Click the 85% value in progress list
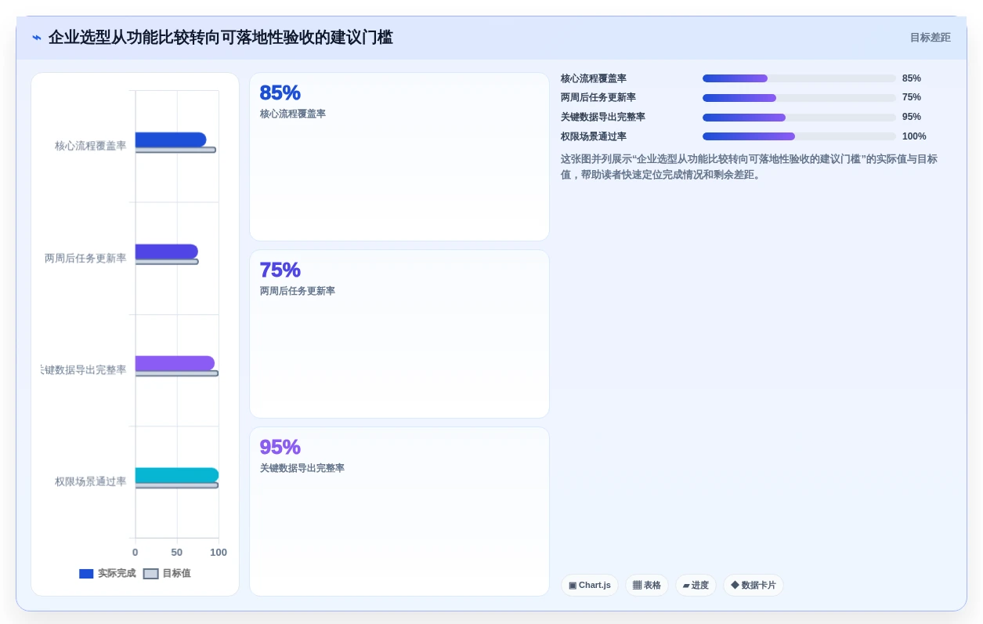The image size is (983, 624). tap(912, 78)
